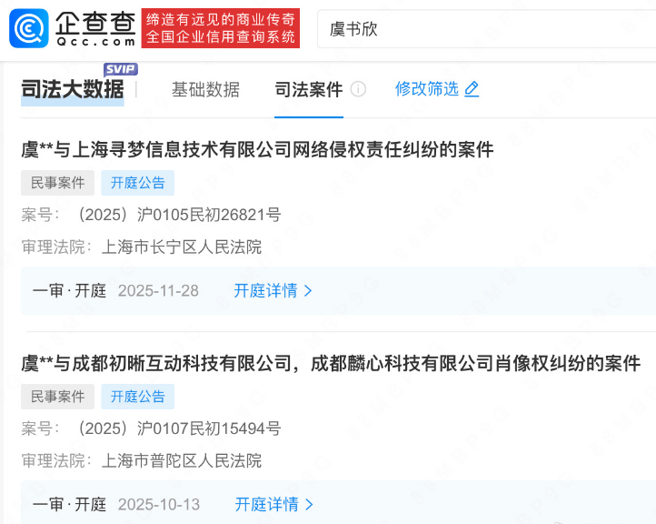Click the red slogan banner image

click(221, 28)
